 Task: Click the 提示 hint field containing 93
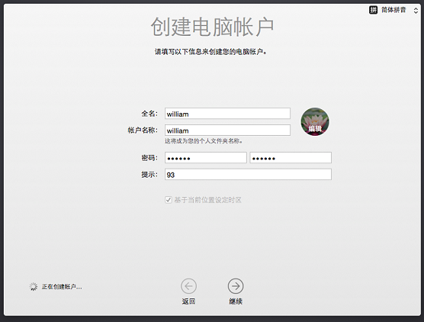click(x=248, y=175)
